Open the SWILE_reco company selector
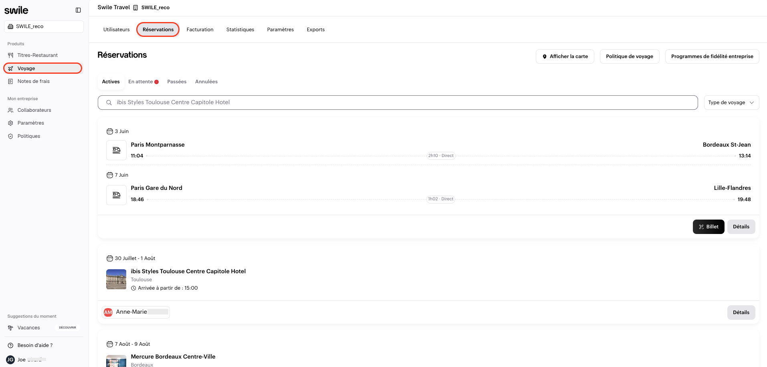This screenshot has height=367, width=767. [44, 26]
